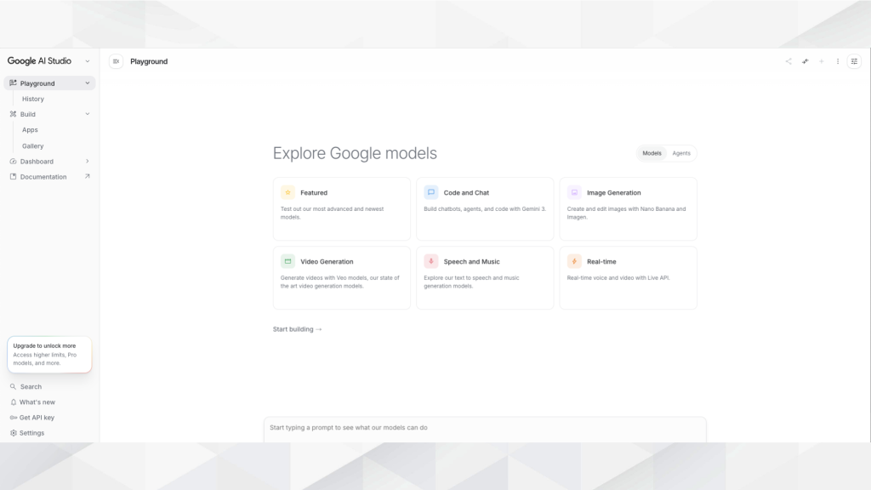Image resolution: width=871 pixels, height=490 pixels.
Task: Switch to the Models toggle
Action: [x=652, y=153]
